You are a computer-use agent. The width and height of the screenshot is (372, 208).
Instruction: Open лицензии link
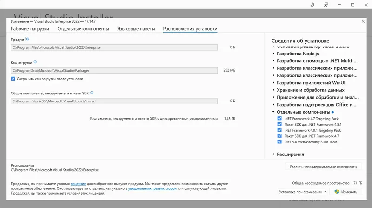[78, 184]
